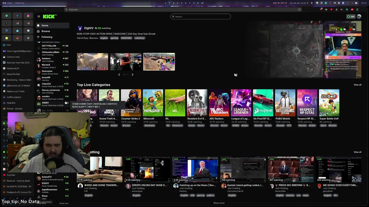369x207 pixels.
Task: Open the GitLab fox pinned tab tile
Action: click(x=17, y=38)
